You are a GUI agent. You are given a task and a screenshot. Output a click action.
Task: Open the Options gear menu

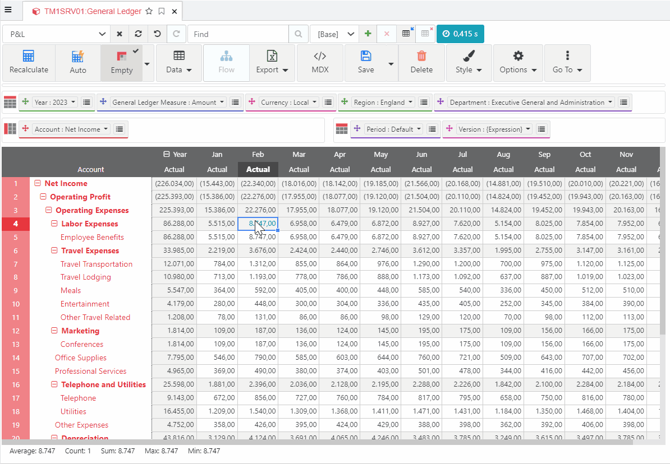coord(518,63)
